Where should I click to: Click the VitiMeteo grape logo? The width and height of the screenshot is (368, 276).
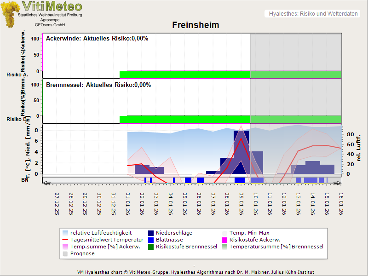[x=9, y=14]
